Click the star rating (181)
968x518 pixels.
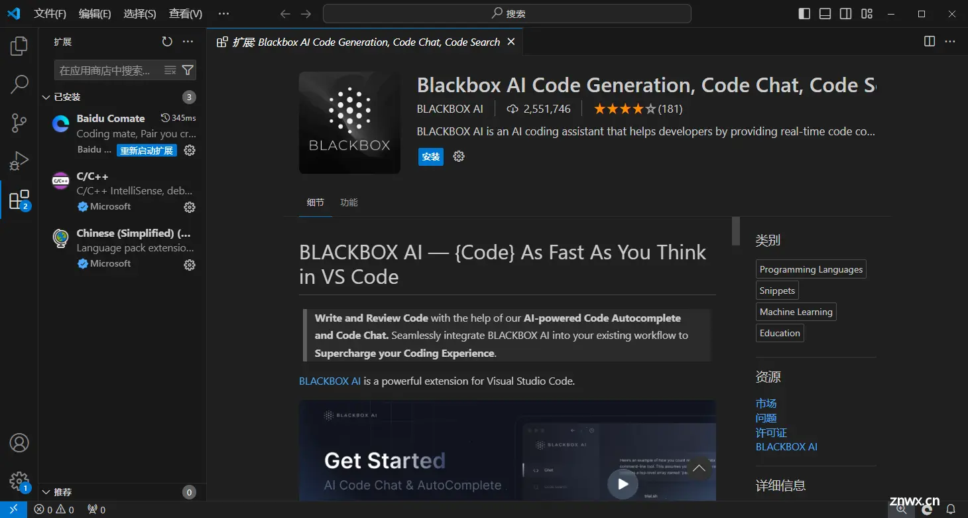point(638,109)
